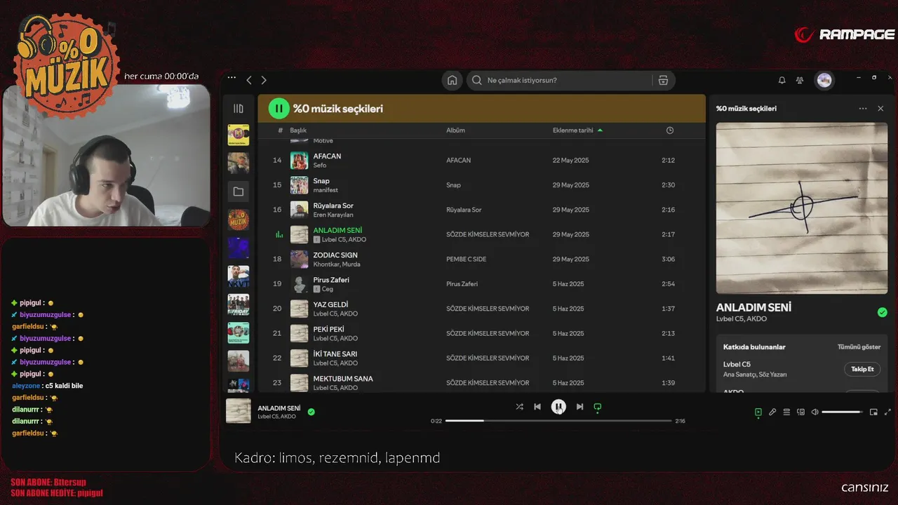Image resolution: width=898 pixels, height=505 pixels.
Task: Sort by the # column header
Action: click(x=280, y=130)
